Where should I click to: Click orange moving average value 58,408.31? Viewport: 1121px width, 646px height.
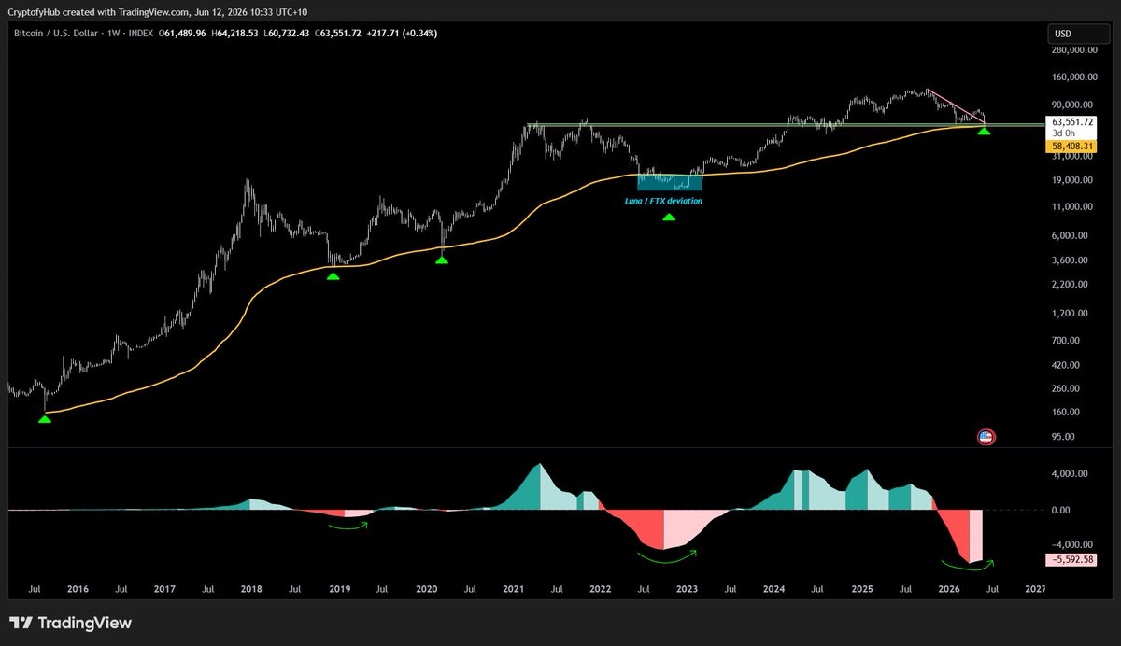tap(1072, 147)
